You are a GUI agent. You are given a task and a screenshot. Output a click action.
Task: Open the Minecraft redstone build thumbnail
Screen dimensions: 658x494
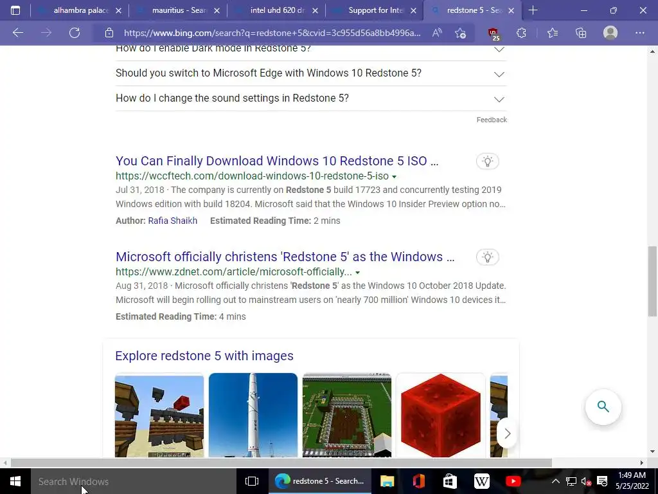[x=159, y=415]
